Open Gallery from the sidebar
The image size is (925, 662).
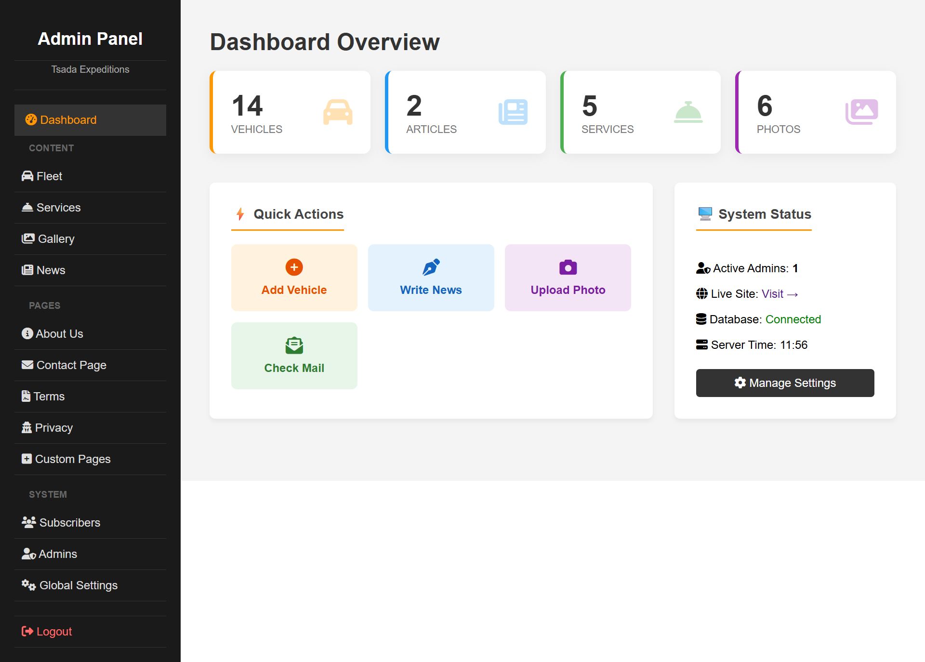point(56,239)
